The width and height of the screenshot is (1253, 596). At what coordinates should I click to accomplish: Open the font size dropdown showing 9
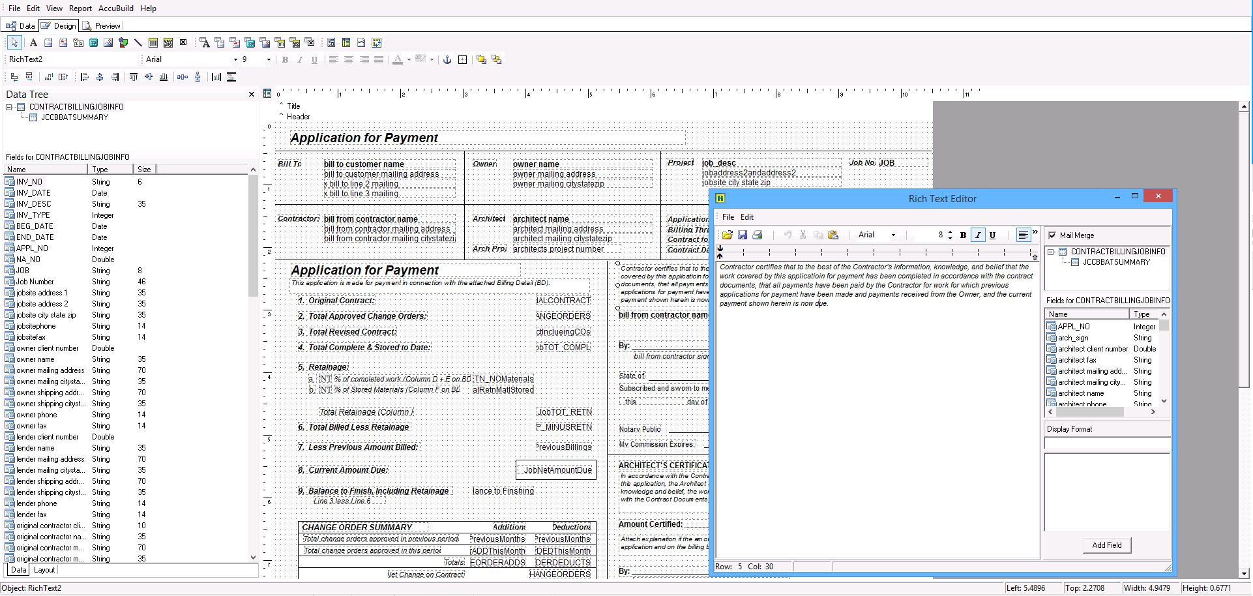pyautogui.click(x=267, y=59)
